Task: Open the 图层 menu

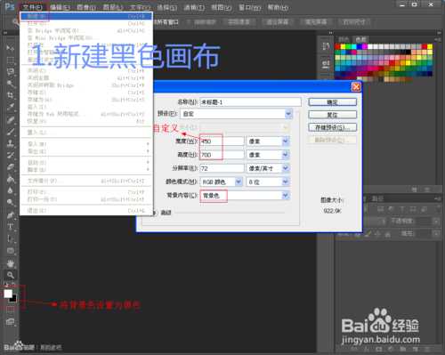Action: click(113, 7)
